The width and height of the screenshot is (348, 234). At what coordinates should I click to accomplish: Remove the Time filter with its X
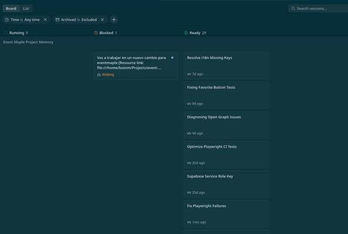coord(45,20)
